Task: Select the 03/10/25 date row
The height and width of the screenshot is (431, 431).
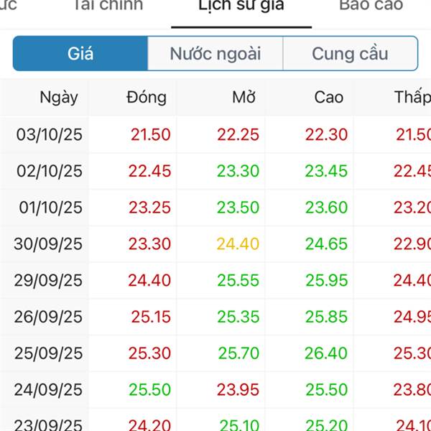Action: (x=49, y=134)
